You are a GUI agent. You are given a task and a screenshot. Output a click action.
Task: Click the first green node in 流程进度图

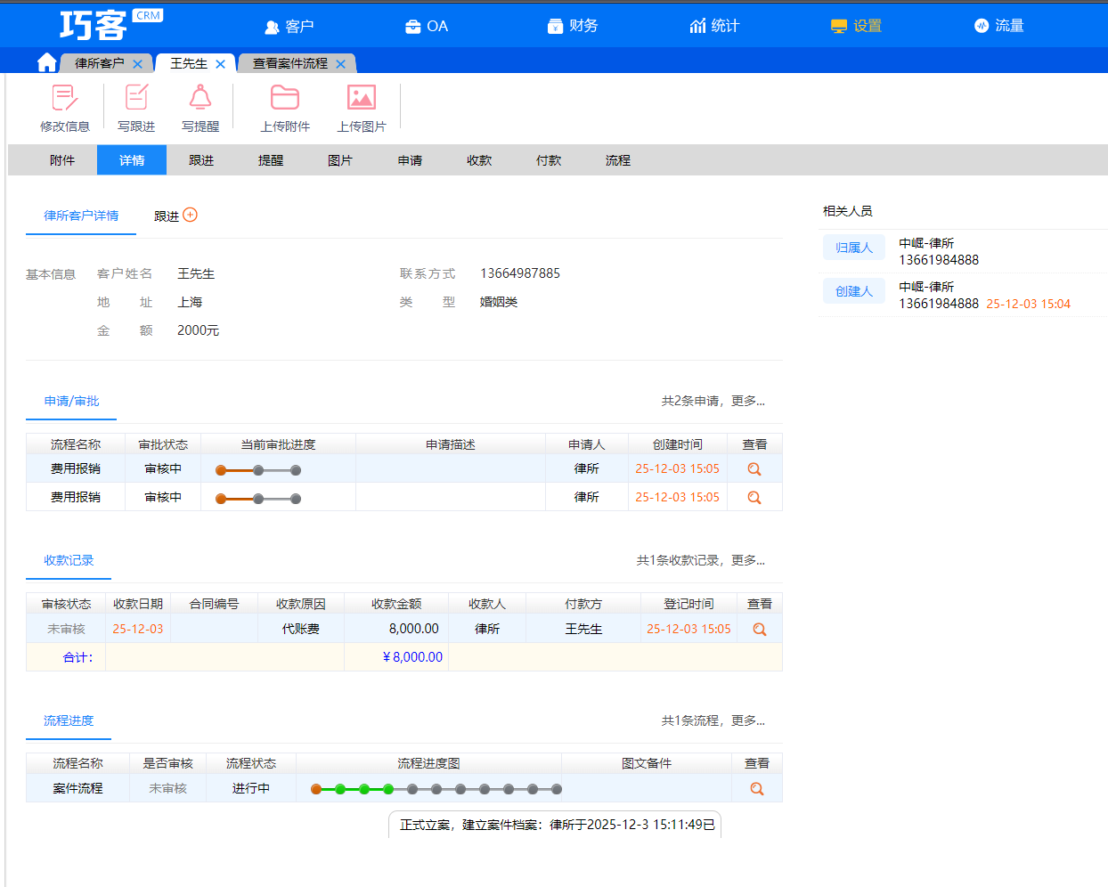(340, 789)
